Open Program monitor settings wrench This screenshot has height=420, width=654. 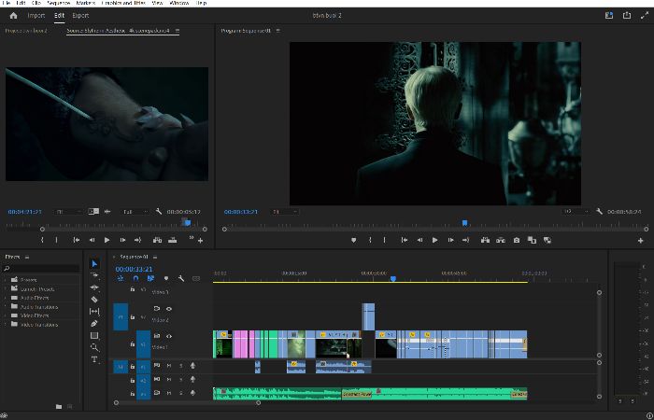[599, 212]
